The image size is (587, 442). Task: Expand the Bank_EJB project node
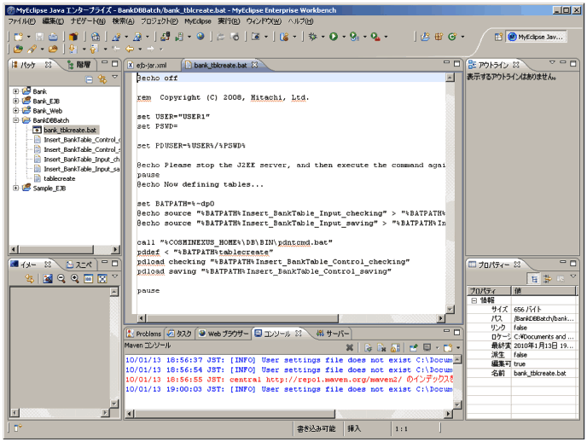[x=15, y=101]
